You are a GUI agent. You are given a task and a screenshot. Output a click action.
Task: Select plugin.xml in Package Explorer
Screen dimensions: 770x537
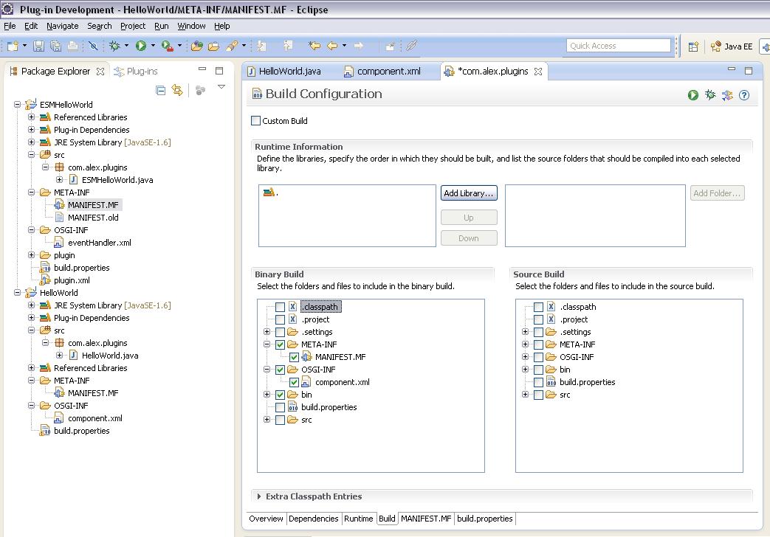tap(72, 280)
